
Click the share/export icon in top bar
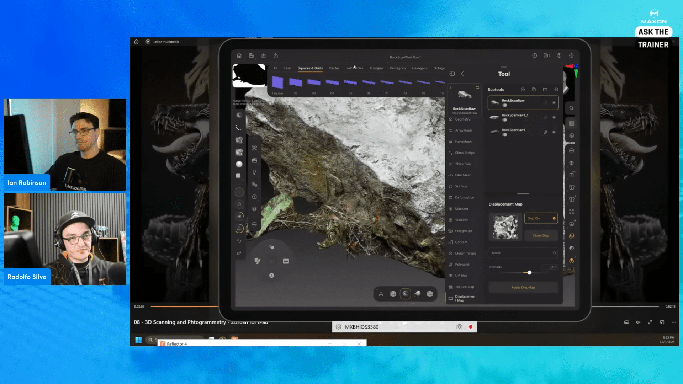pos(276,55)
